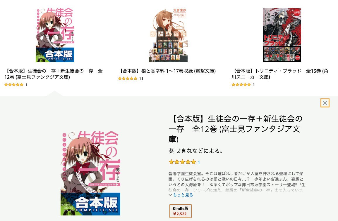Viewport: 338px width, 221px height.
Task: Select the Kindle版 ¥2,522 format button
Action: pos(181,211)
